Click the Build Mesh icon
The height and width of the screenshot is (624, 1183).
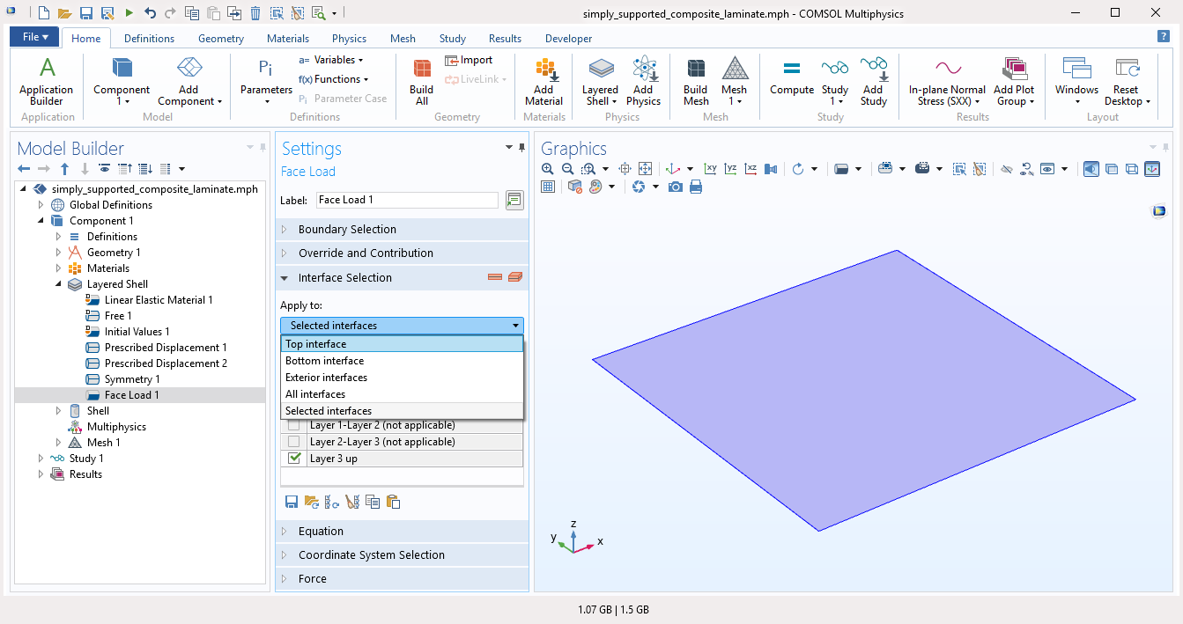[695, 81]
